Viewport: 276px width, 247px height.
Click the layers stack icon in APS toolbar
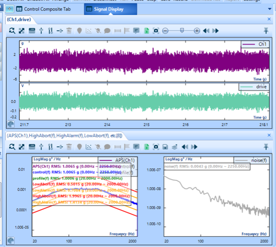pos(174,147)
